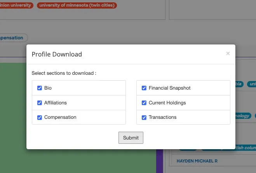Click the Financial Snapshot label text
Screen dimensions: 256x173
coord(169,88)
